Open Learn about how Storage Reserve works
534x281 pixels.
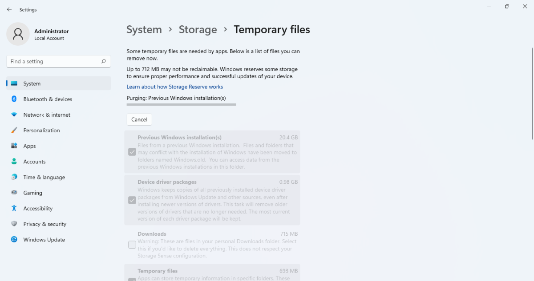click(x=174, y=87)
